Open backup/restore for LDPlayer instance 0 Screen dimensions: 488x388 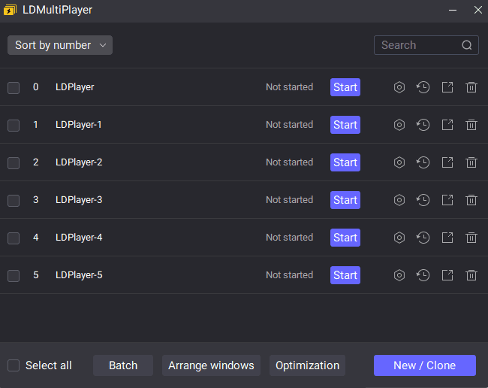click(x=423, y=87)
